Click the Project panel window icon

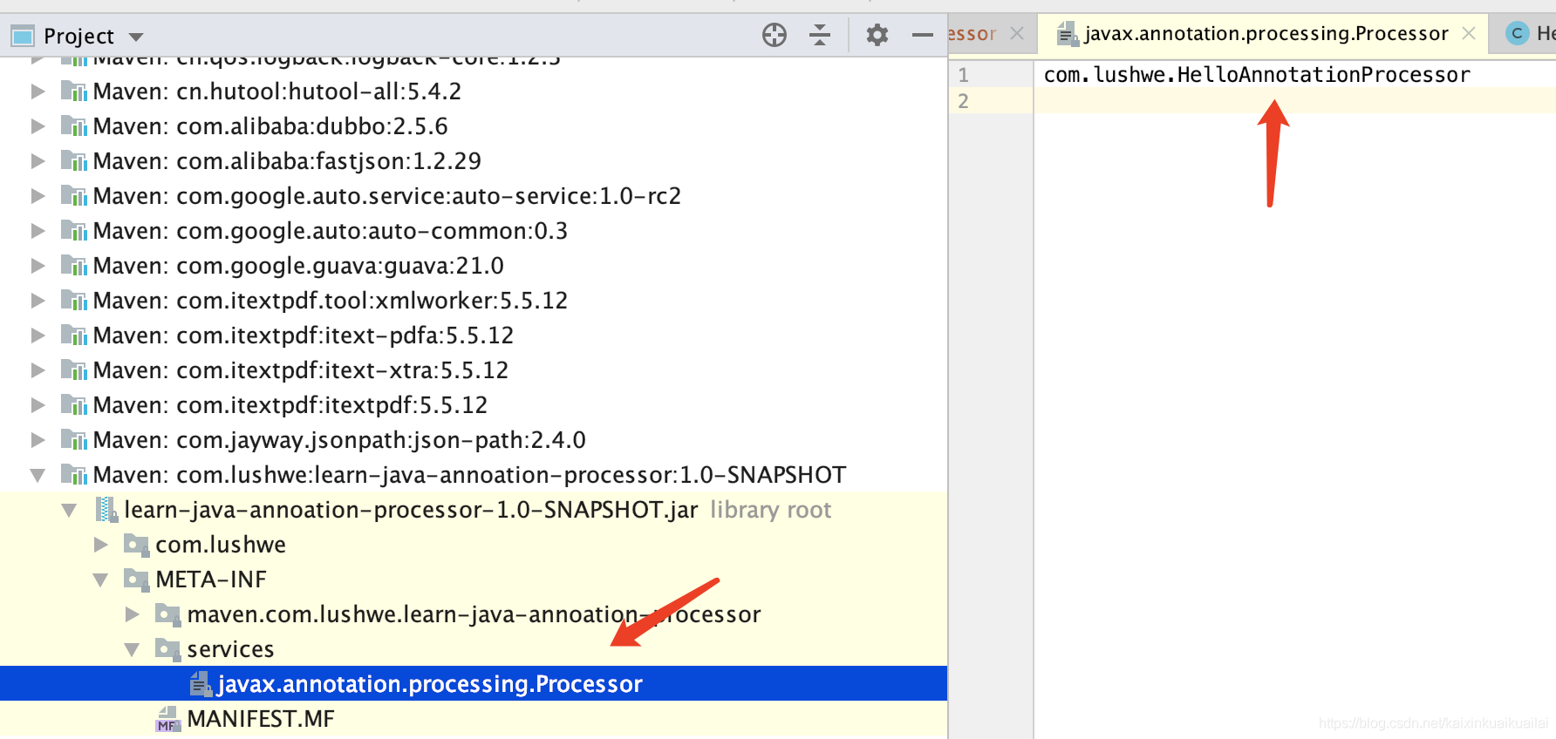[x=22, y=36]
